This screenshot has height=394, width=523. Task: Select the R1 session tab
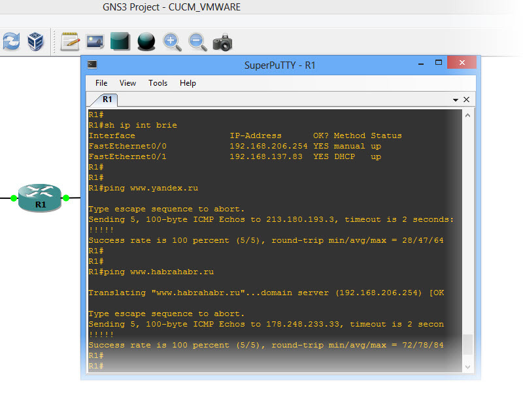click(105, 99)
